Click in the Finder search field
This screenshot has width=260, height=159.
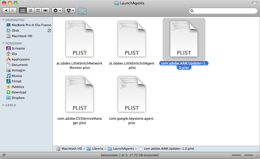click(224, 11)
